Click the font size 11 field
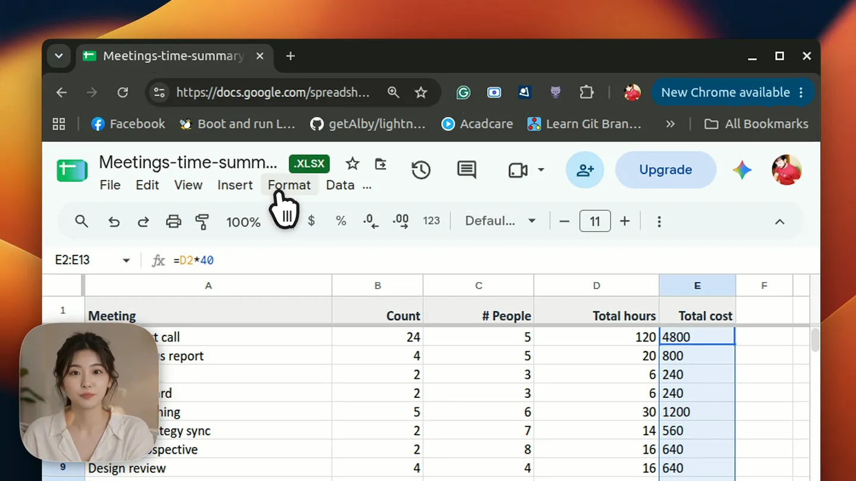Image resolution: width=856 pixels, height=481 pixels. pyautogui.click(x=595, y=221)
